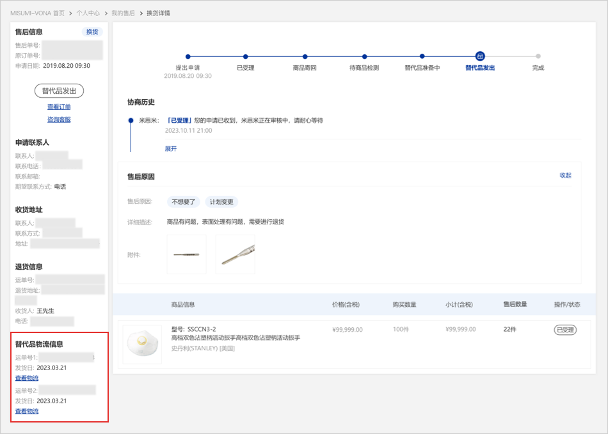Open the second attachment thumbnail image
Screen dimensions: 608x434
point(235,254)
